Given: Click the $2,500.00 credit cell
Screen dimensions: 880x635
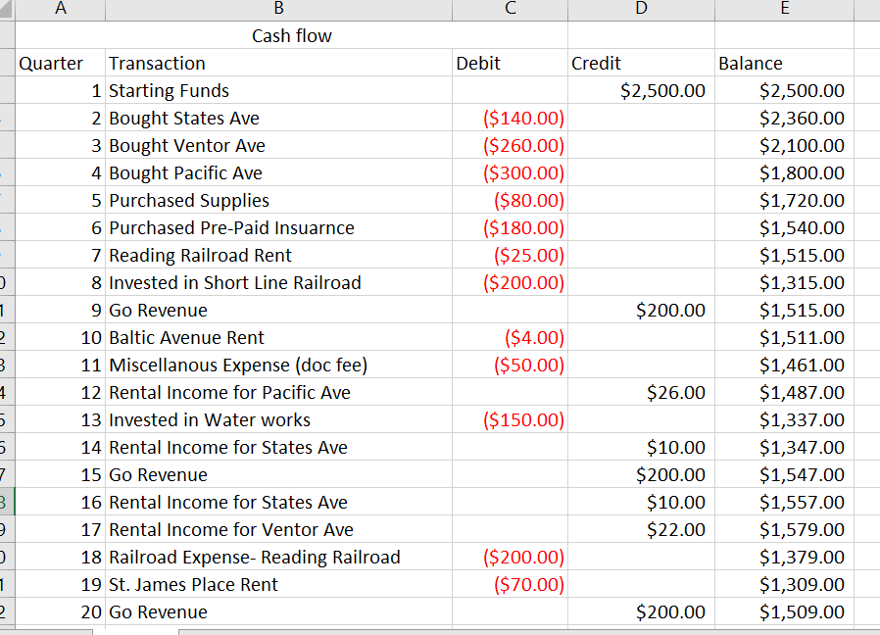Looking at the screenshot, I should tap(641, 90).
